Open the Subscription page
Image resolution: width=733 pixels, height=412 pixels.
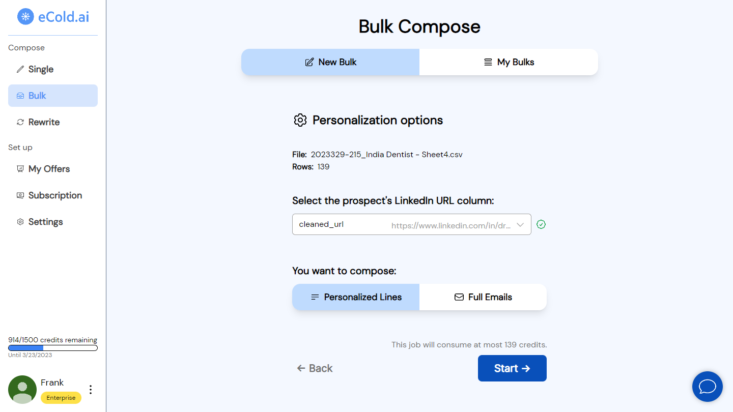[x=55, y=195]
